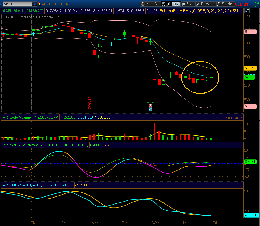The height and width of the screenshot is (226, 260).
Task: Click the tallest red volume bar on Wednesday
Action: [155, 131]
